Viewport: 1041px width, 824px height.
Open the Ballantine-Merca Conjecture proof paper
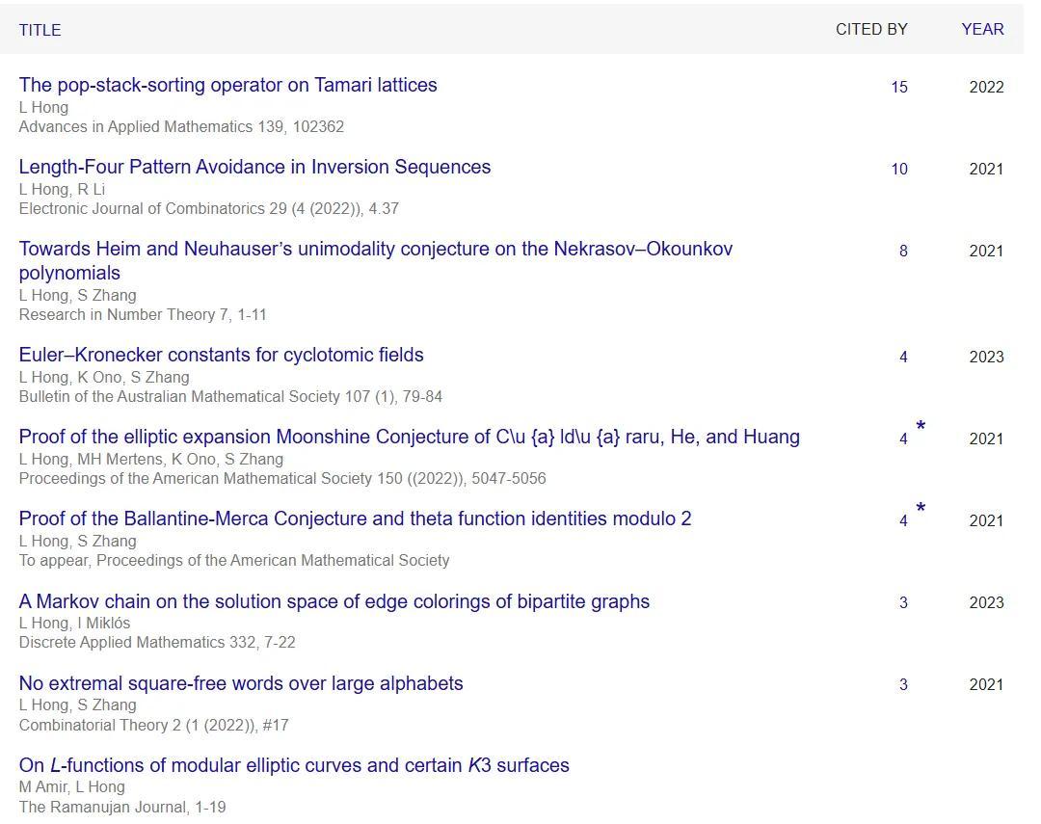point(355,518)
